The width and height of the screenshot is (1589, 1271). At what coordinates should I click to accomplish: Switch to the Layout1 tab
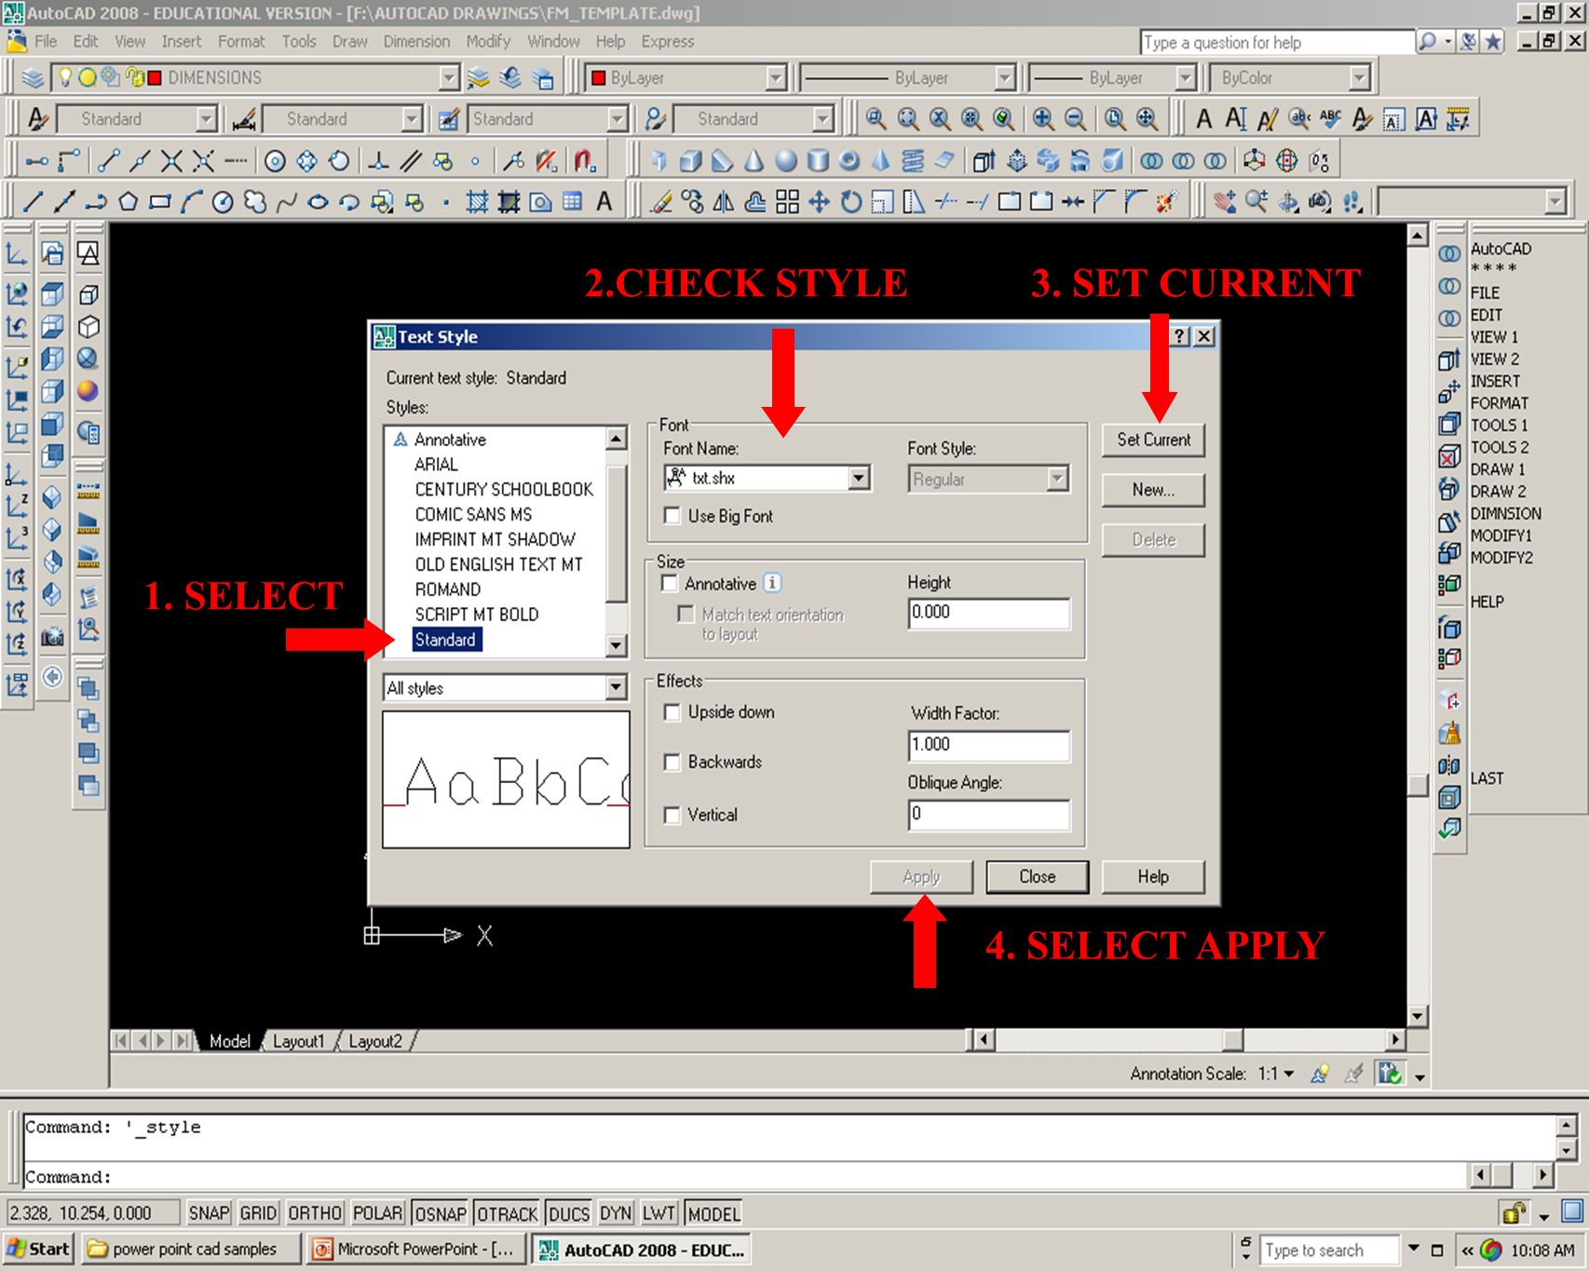tap(298, 1041)
